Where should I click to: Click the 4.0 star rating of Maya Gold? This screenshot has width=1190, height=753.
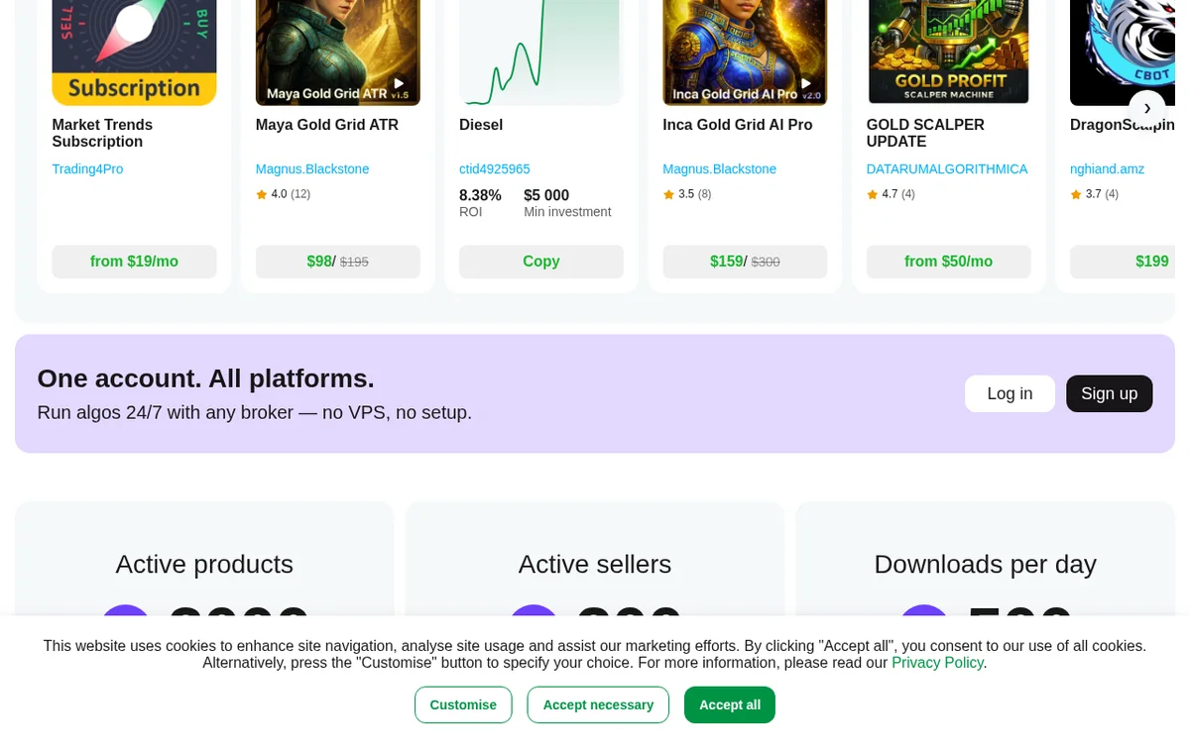pos(283,194)
